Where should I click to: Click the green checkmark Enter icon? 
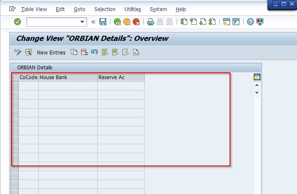tap(17, 22)
